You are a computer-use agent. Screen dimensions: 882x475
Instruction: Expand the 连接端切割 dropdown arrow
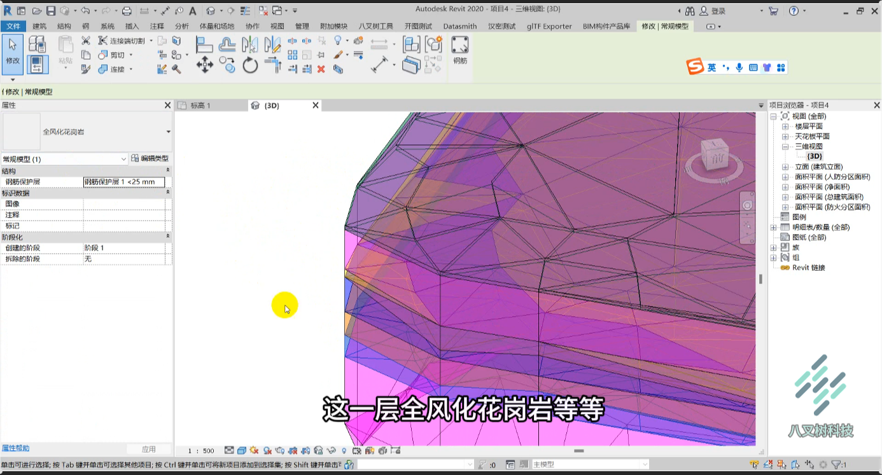pyautogui.click(x=151, y=41)
